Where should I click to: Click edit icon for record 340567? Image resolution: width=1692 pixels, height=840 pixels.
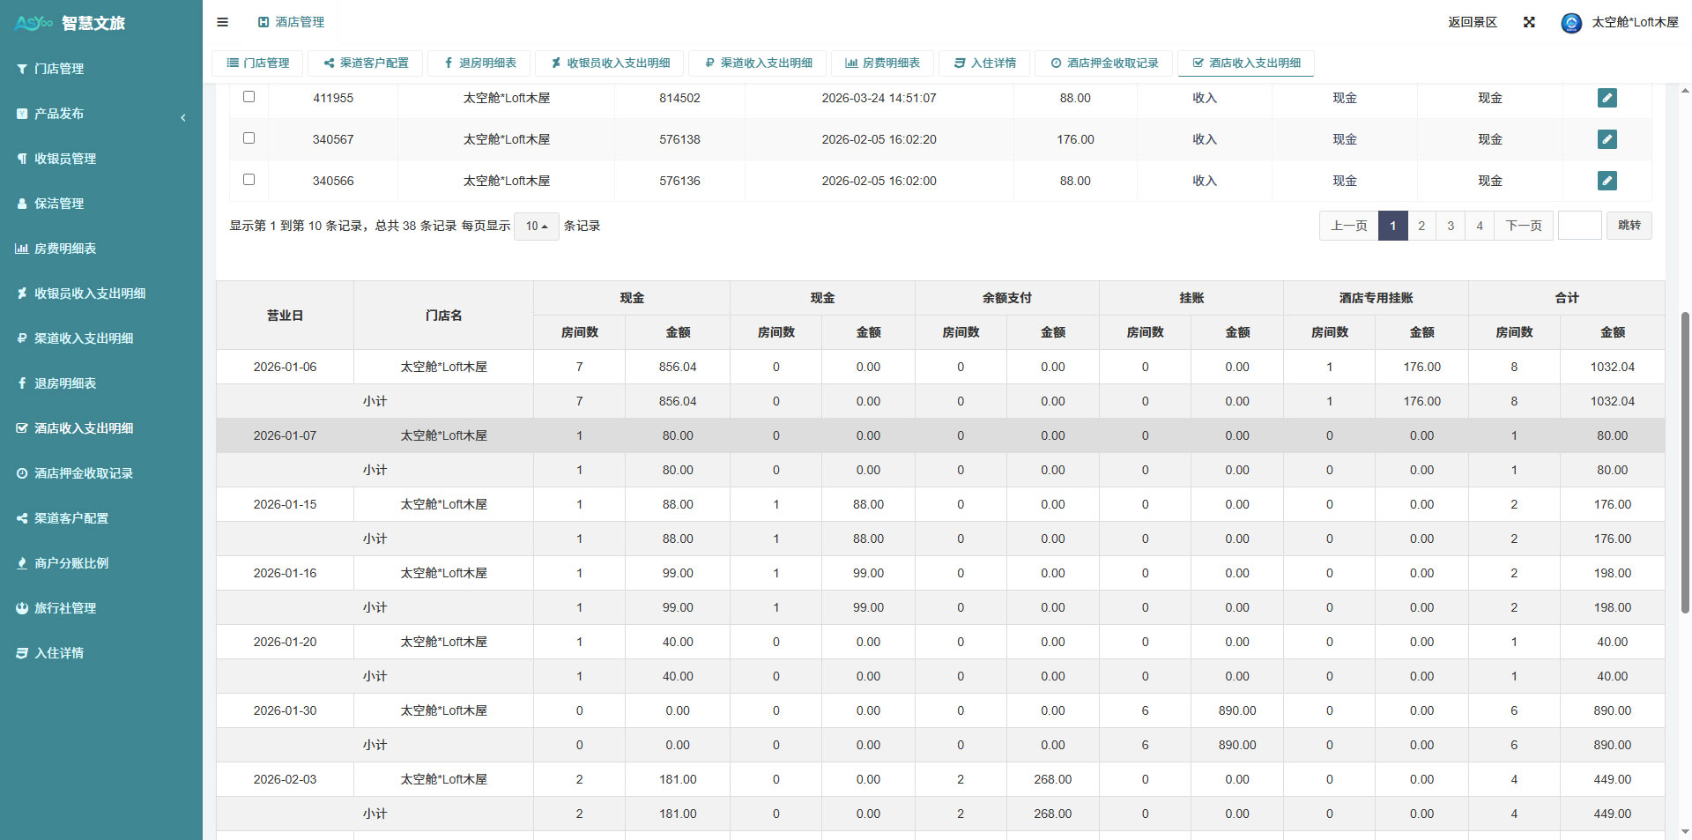[x=1607, y=139]
